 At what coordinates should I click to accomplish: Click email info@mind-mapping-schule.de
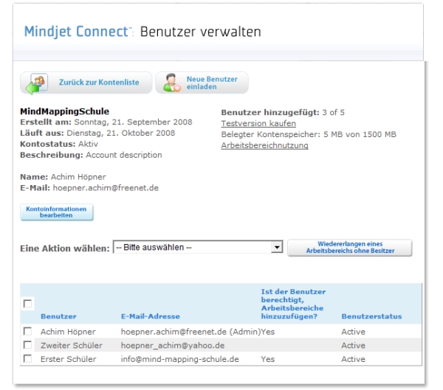tap(180, 359)
